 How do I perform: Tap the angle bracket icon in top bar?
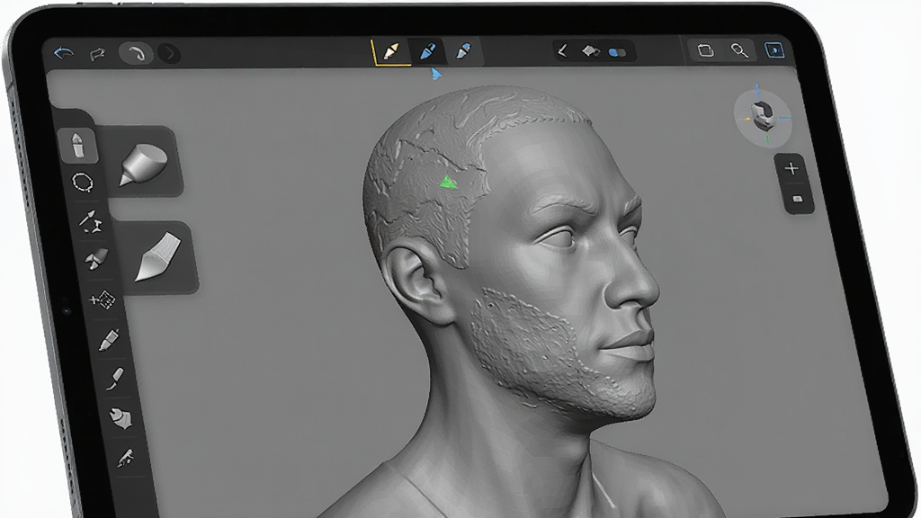(563, 51)
